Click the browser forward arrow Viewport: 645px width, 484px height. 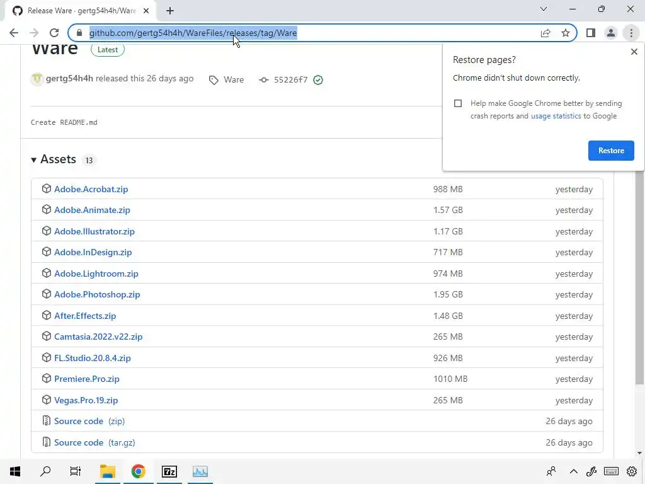(x=34, y=33)
